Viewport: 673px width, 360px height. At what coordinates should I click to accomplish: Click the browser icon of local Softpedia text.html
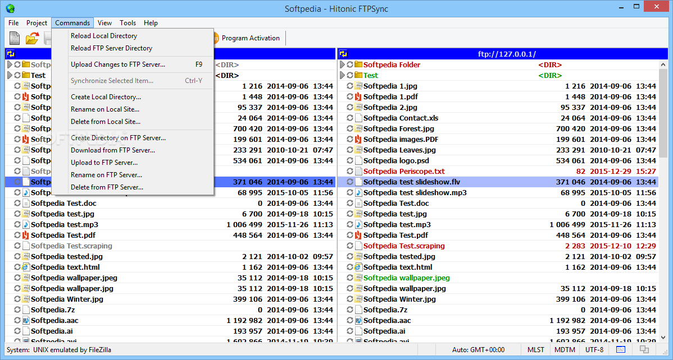coord(26,267)
